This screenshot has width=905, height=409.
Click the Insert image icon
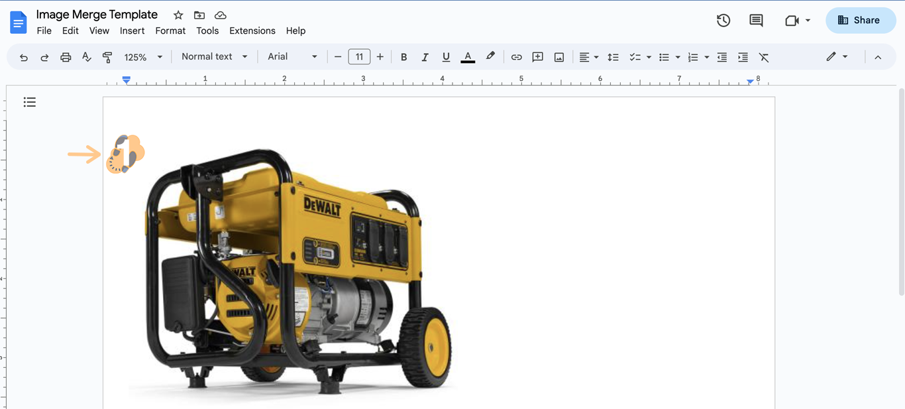(559, 58)
